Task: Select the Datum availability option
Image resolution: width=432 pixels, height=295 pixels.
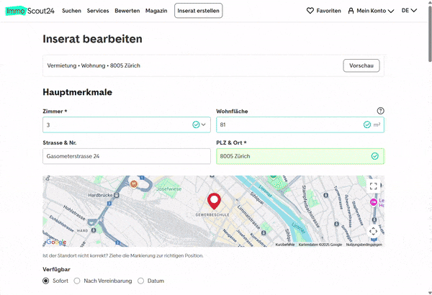Action: 141,281
